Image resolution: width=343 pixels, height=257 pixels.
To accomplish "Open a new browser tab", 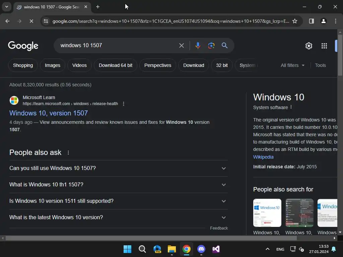I will (98, 7).
